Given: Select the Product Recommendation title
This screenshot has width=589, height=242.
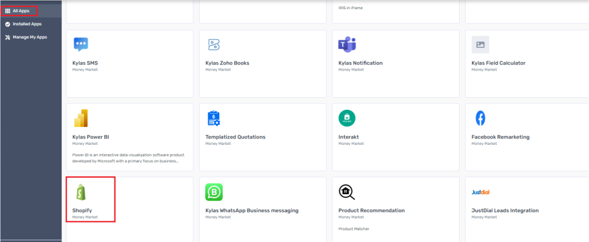Looking at the screenshot, I should pyautogui.click(x=372, y=210).
